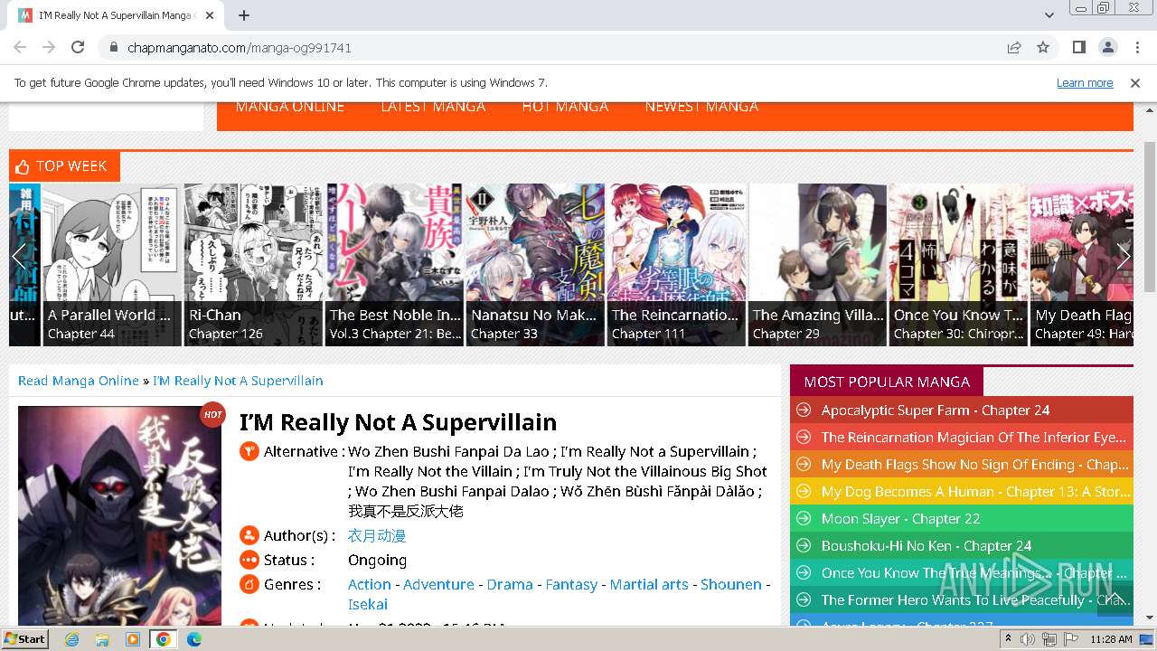
Task: Open the Chrome three-dot menu
Action: [1137, 47]
